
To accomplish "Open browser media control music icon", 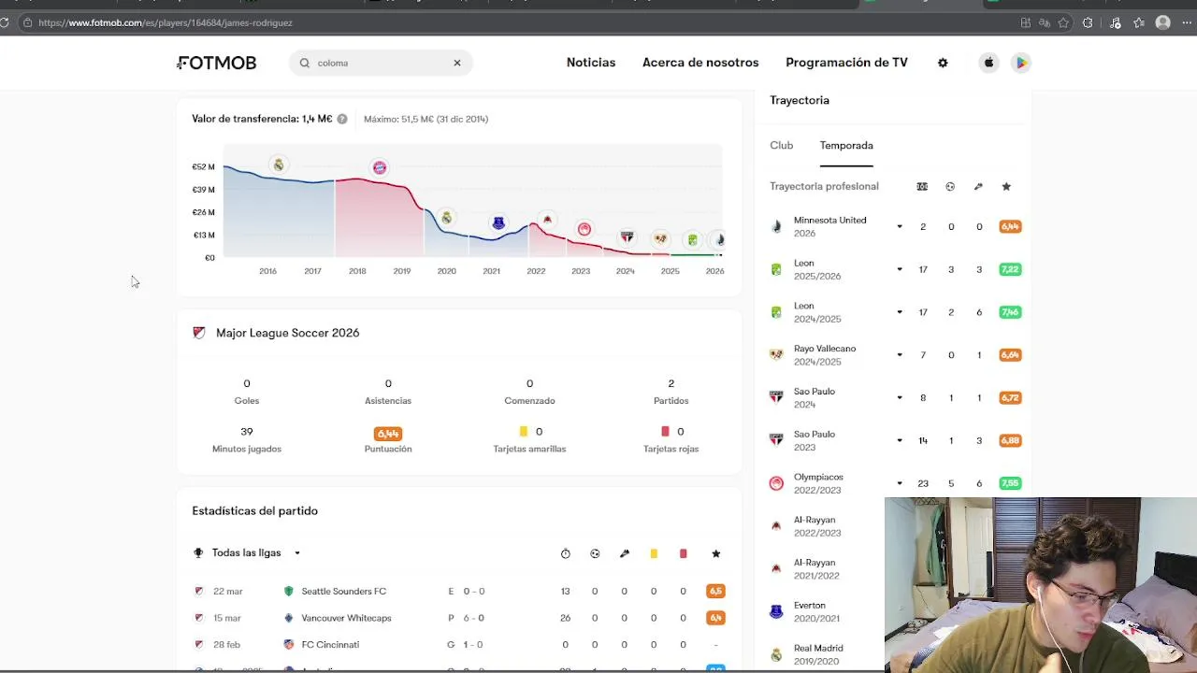I will point(1115,22).
